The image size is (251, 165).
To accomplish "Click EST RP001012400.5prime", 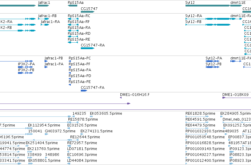I will coord(186,164).
